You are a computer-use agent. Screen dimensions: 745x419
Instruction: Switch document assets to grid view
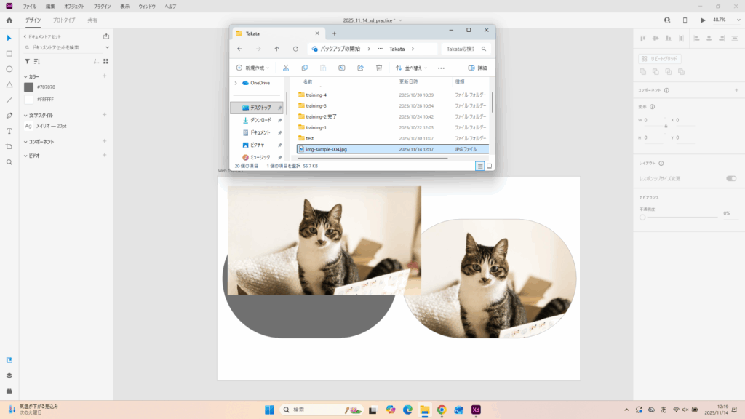click(105, 62)
